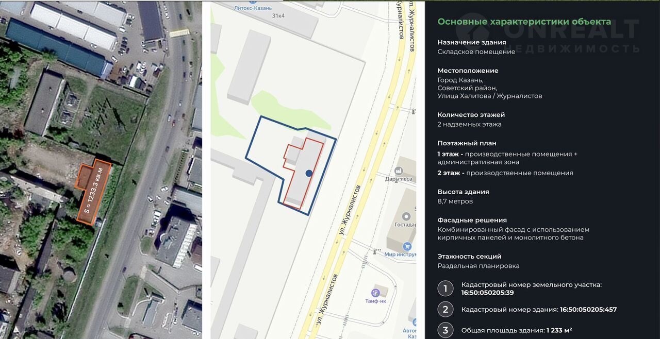Click the 31к4 building number label

click(278, 16)
